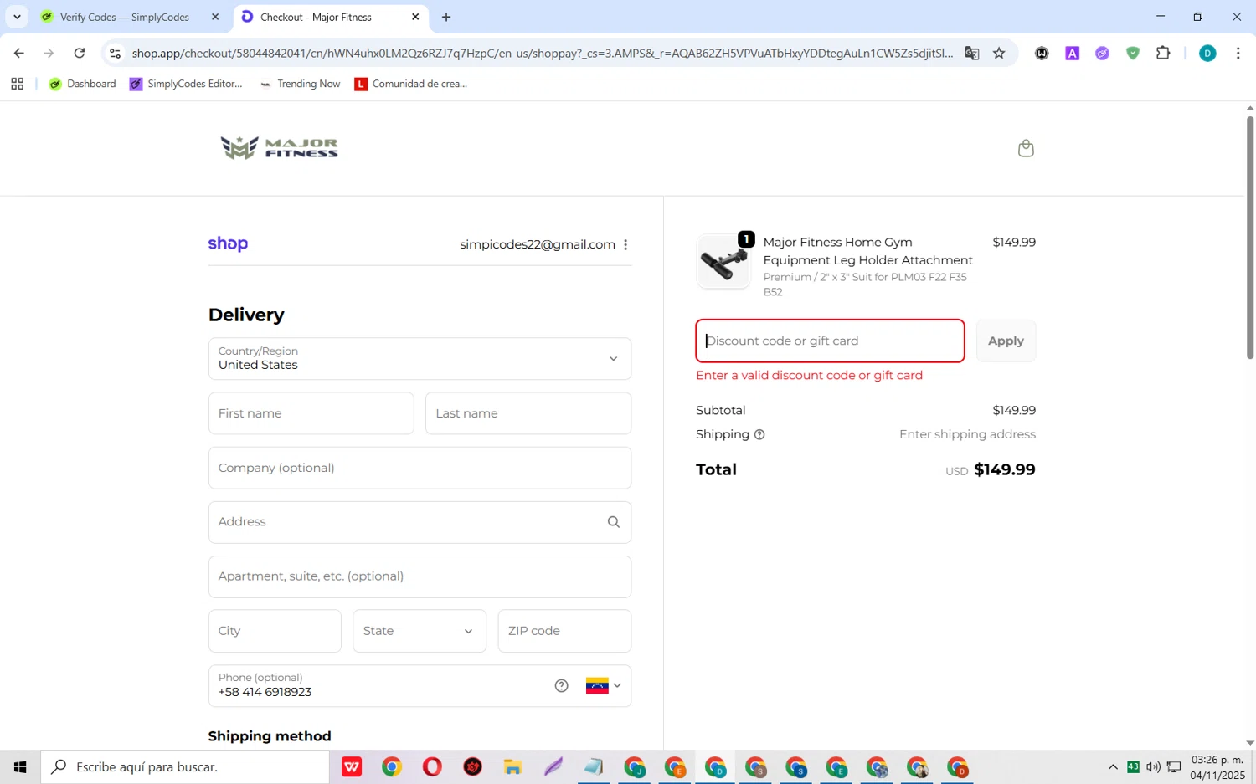The width and height of the screenshot is (1256, 784).
Task: Expand the Country/Region dropdown
Action: tap(420, 358)
